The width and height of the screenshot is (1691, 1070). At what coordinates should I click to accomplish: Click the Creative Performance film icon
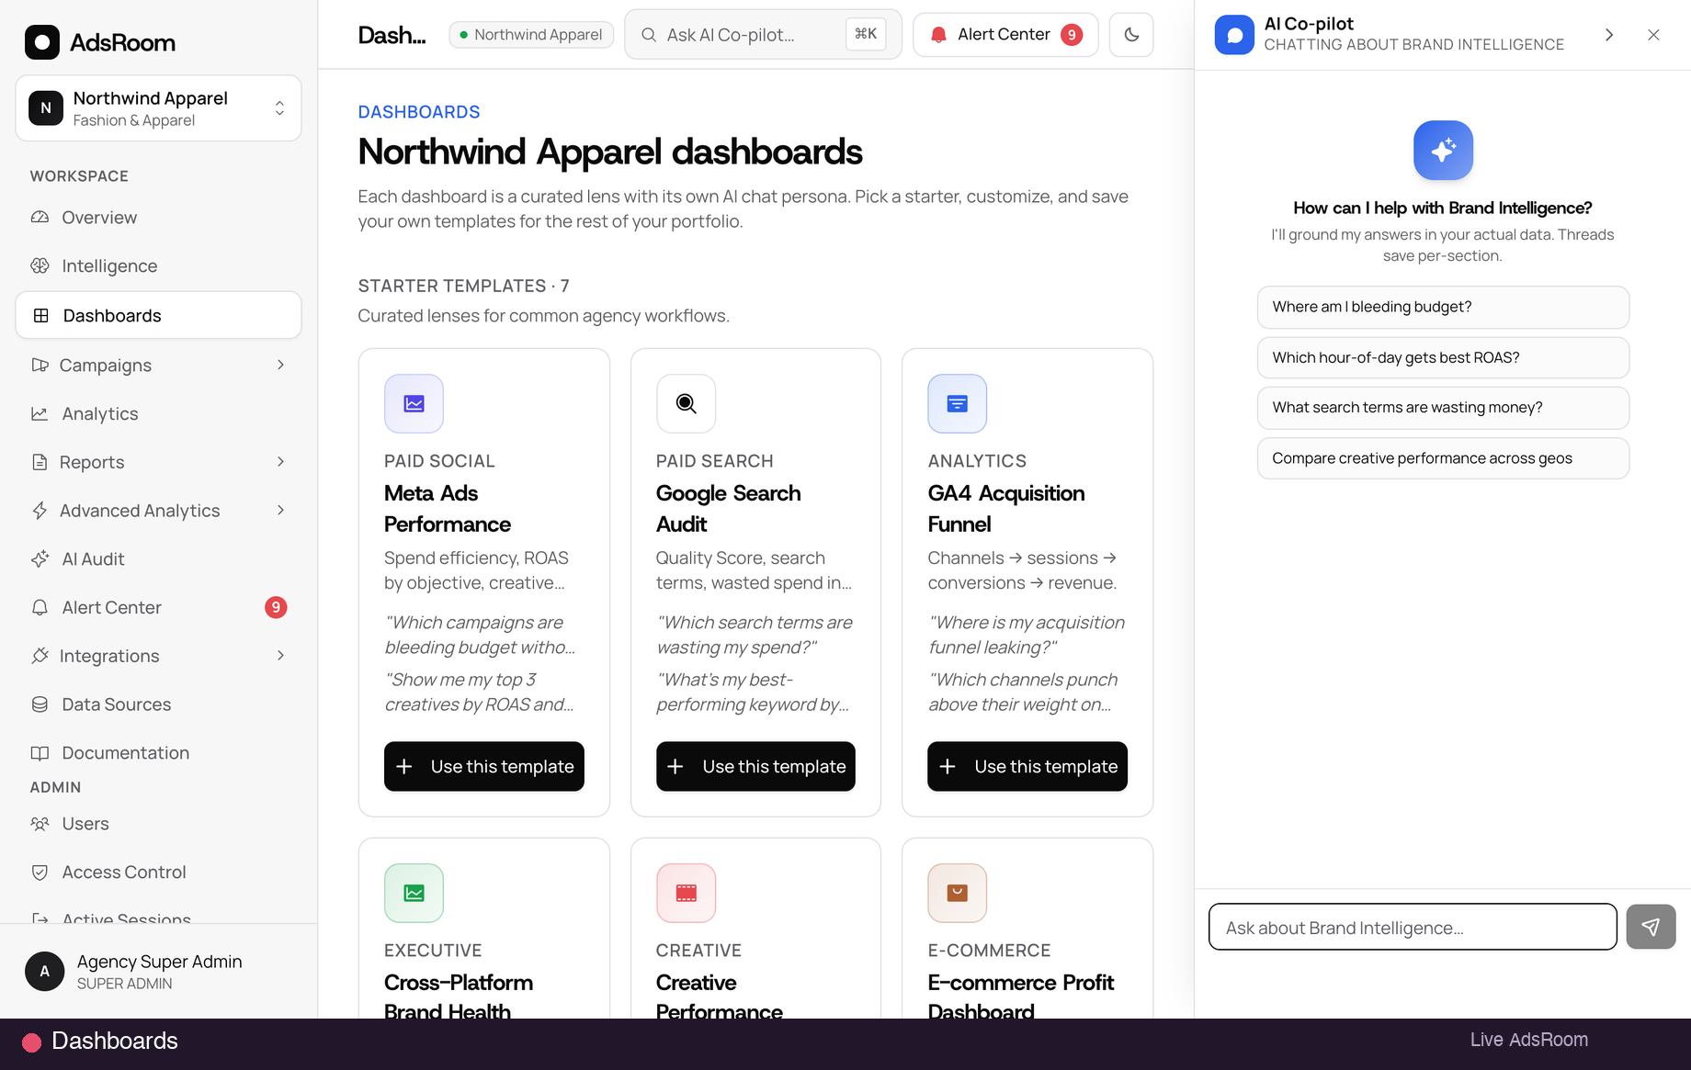coord(686,893)
